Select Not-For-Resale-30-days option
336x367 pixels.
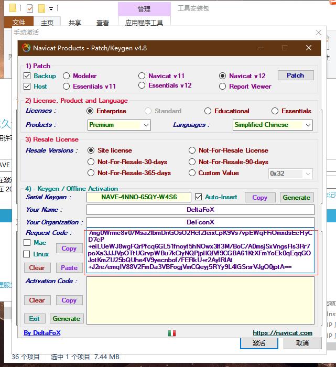tap(91, 161)
